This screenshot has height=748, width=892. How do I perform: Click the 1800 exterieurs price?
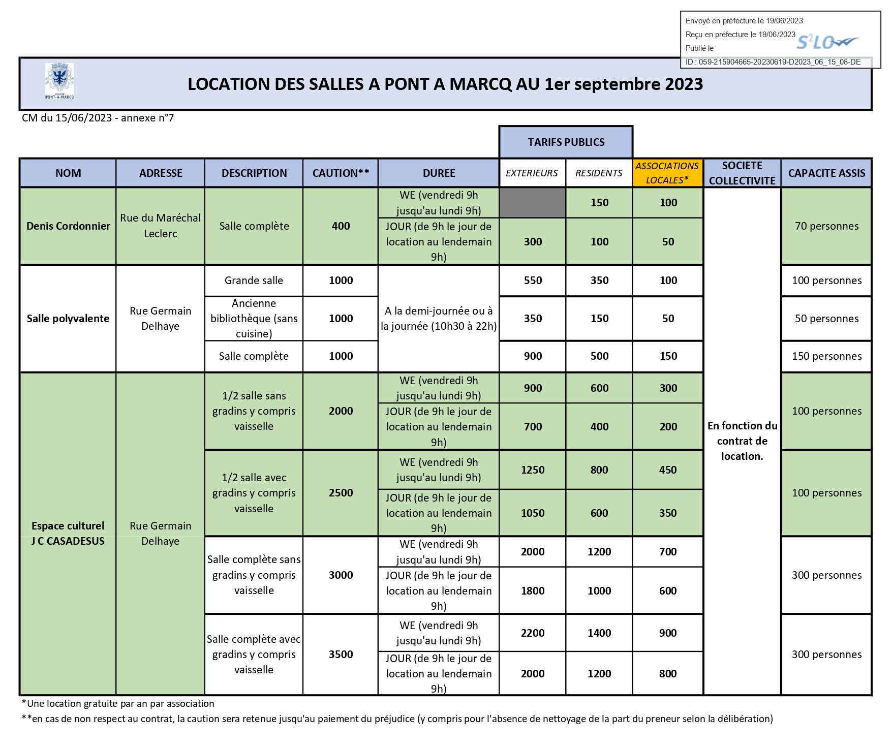533,591
